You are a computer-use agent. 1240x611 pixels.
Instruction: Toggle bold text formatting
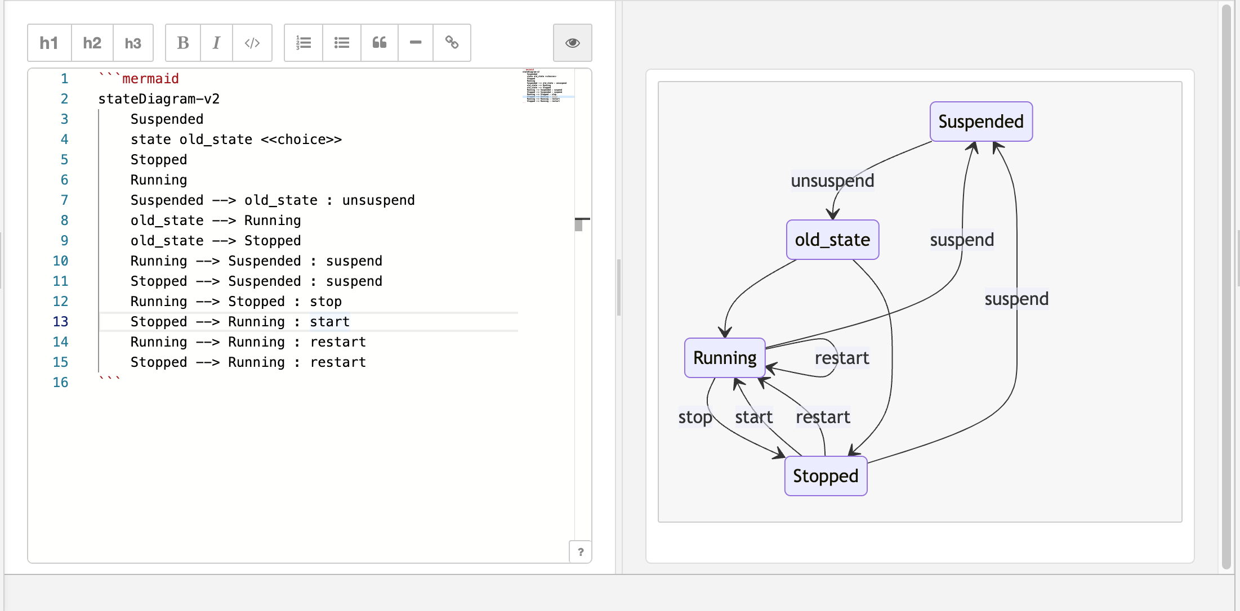[183, 43]
